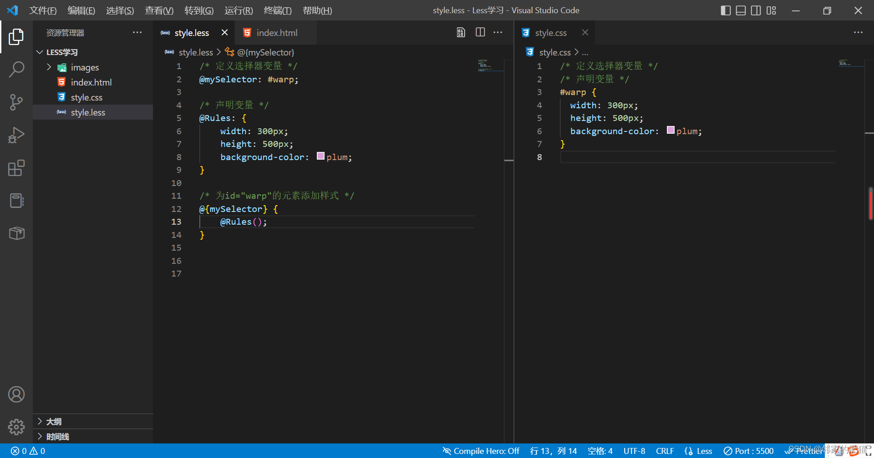Open 编辑(E) menu
Image resolution: width=874 pixels, height=458 pixels.
81,10
